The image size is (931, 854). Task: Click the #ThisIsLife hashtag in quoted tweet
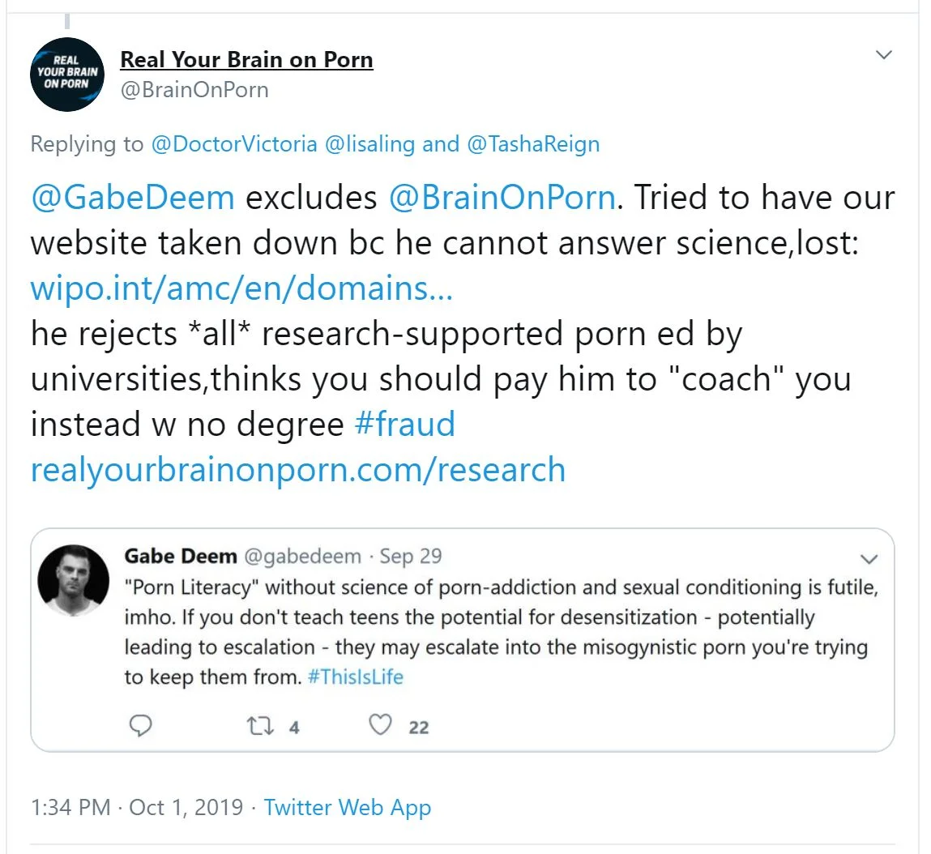click(x=356, y=677)
